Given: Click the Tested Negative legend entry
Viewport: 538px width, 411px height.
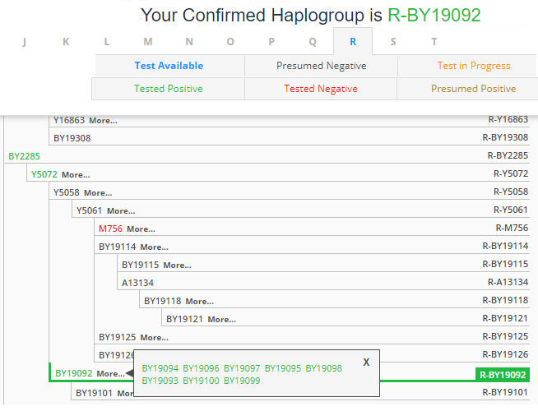Looking at the screenshot, I should [321, 89].
